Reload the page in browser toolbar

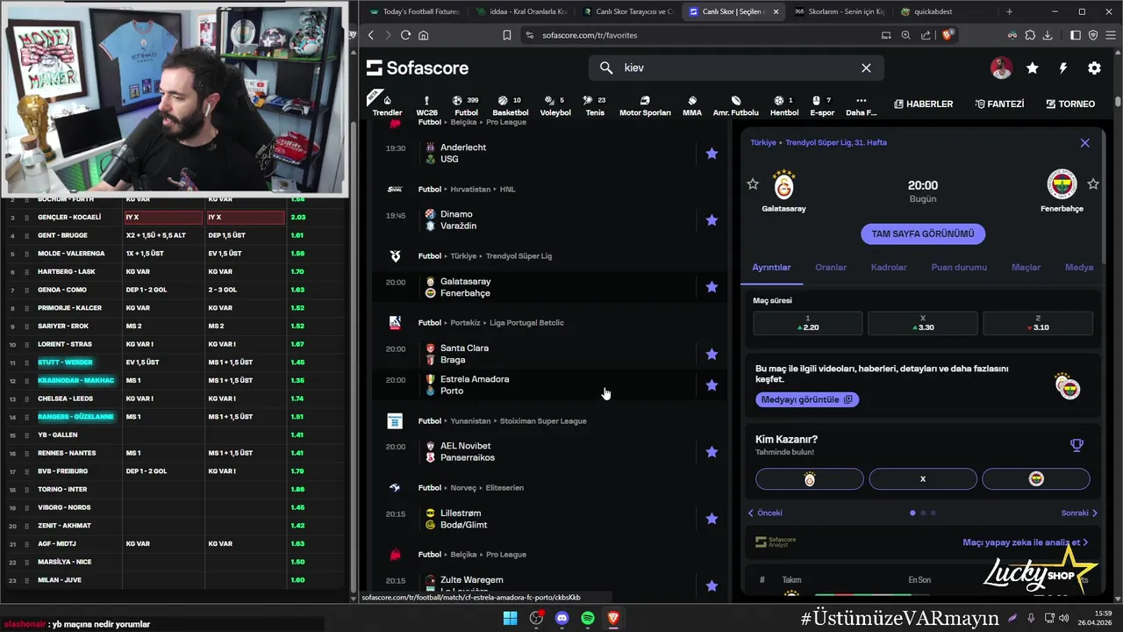[x=405, y=35]
